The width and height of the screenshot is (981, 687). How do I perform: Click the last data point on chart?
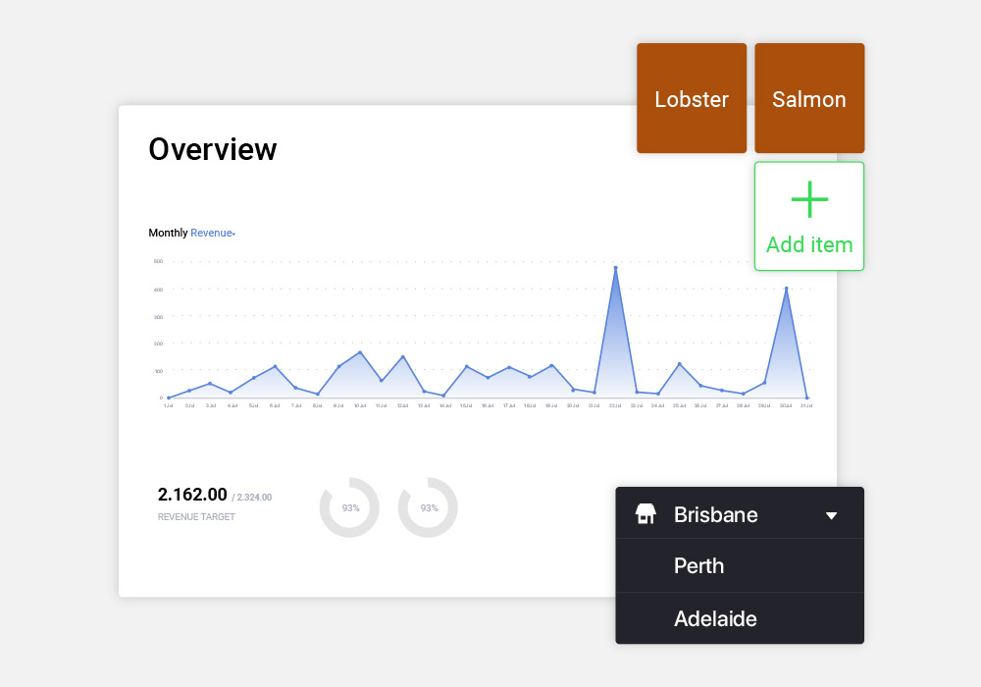click(x=807, y=397)
